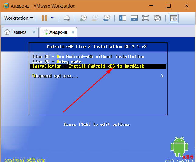Image resolution: width=196 pixels, height=162 pixels.
Task: Switch to the Андроид tab
Action: [x=59, y=32]
